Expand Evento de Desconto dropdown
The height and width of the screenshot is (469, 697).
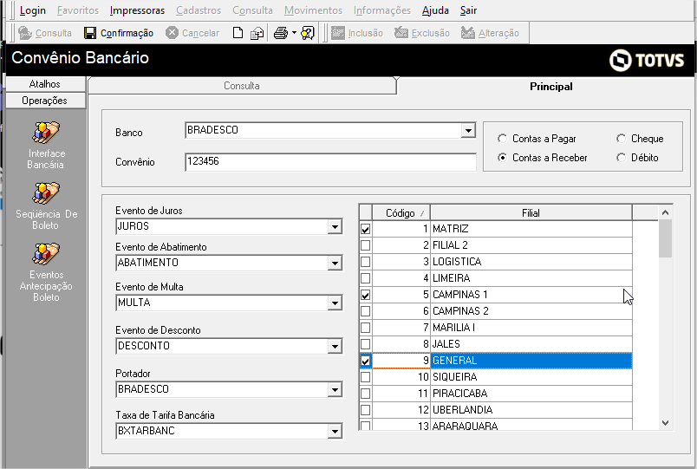(x=335, y=346)
